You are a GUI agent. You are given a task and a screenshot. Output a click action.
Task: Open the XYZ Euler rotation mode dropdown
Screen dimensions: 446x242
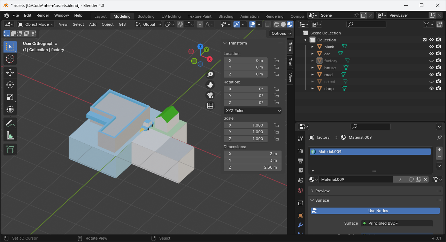253,111
